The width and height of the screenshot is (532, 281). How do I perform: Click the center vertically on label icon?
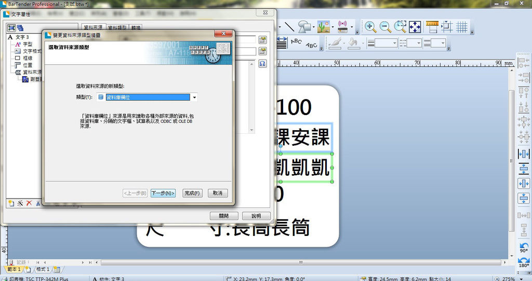pyautogui.click(x=524, y=198)
